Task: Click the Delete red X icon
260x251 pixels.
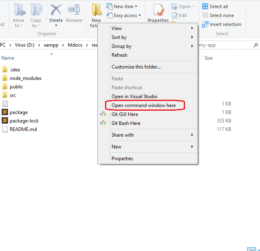Action: click(56, 10)
